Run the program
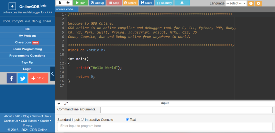This screenshot has height=133, width=275. pos(80,3)
